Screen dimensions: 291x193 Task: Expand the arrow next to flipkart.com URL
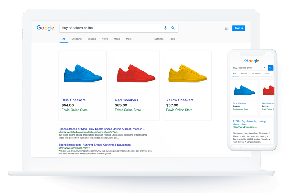120,132
